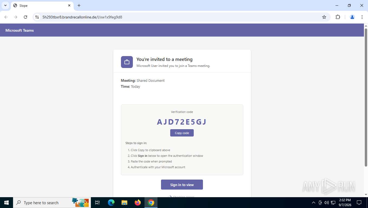
Task: Bookmark this page with the star icon
Action: coord(324,17)
